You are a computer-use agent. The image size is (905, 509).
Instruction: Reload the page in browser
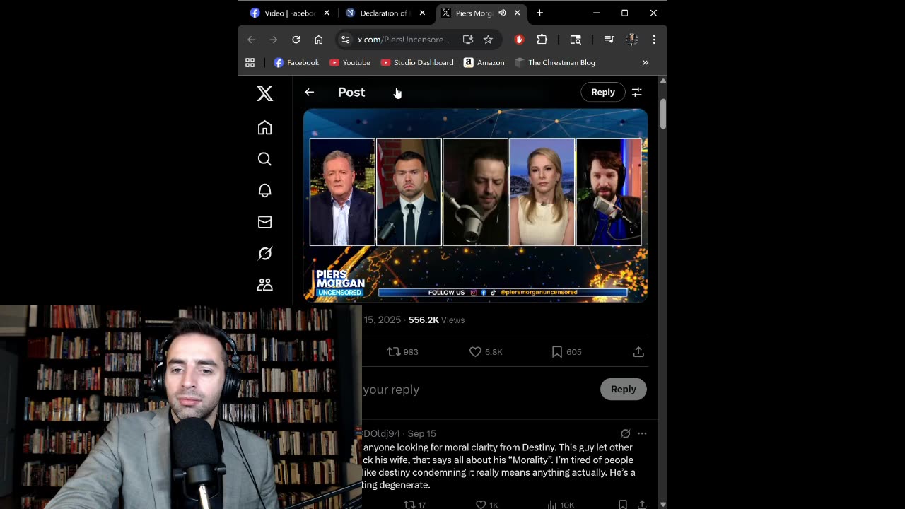(x=296, y=40)
